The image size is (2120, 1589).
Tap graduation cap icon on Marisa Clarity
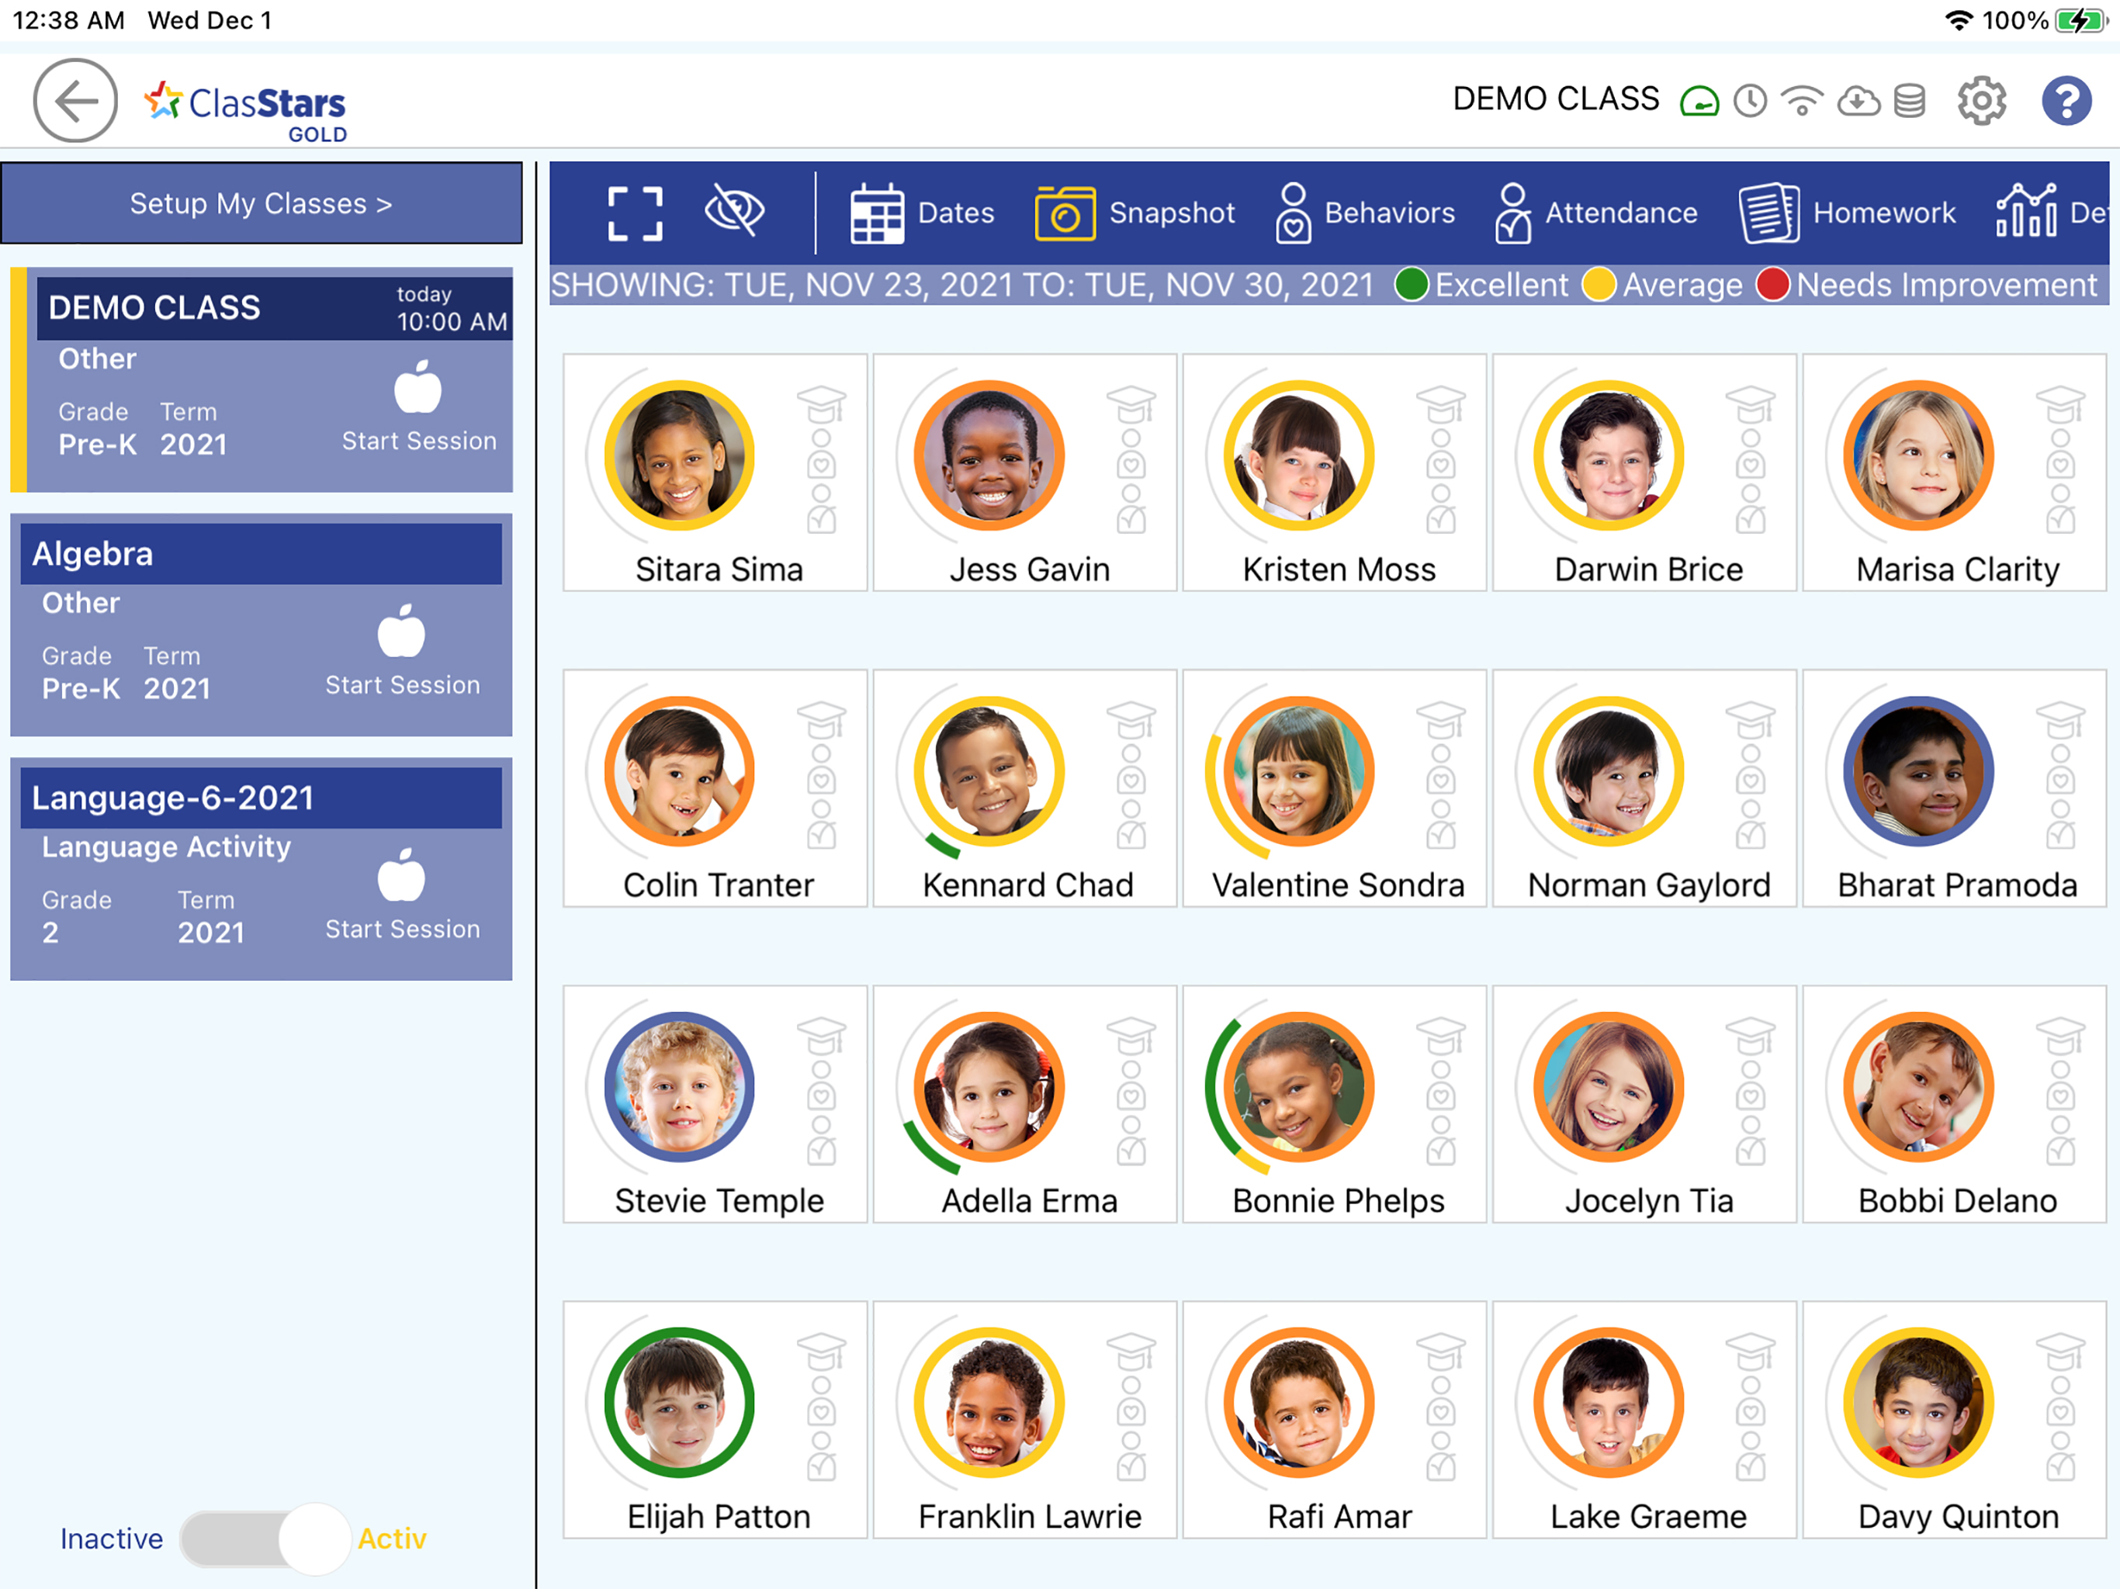(2059, 403)
